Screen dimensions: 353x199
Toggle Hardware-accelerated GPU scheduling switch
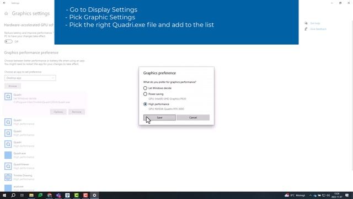click(x=8, y=41)
